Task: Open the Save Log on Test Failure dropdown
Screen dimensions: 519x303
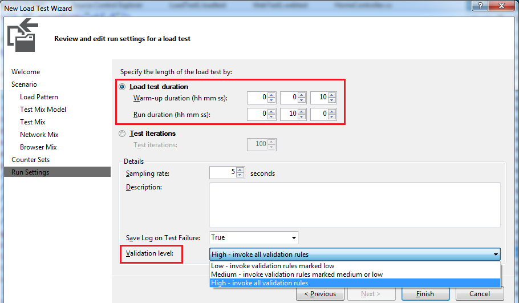Action: 254,238
